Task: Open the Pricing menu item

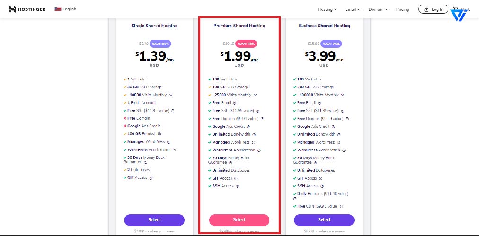Action: point(403,9)
